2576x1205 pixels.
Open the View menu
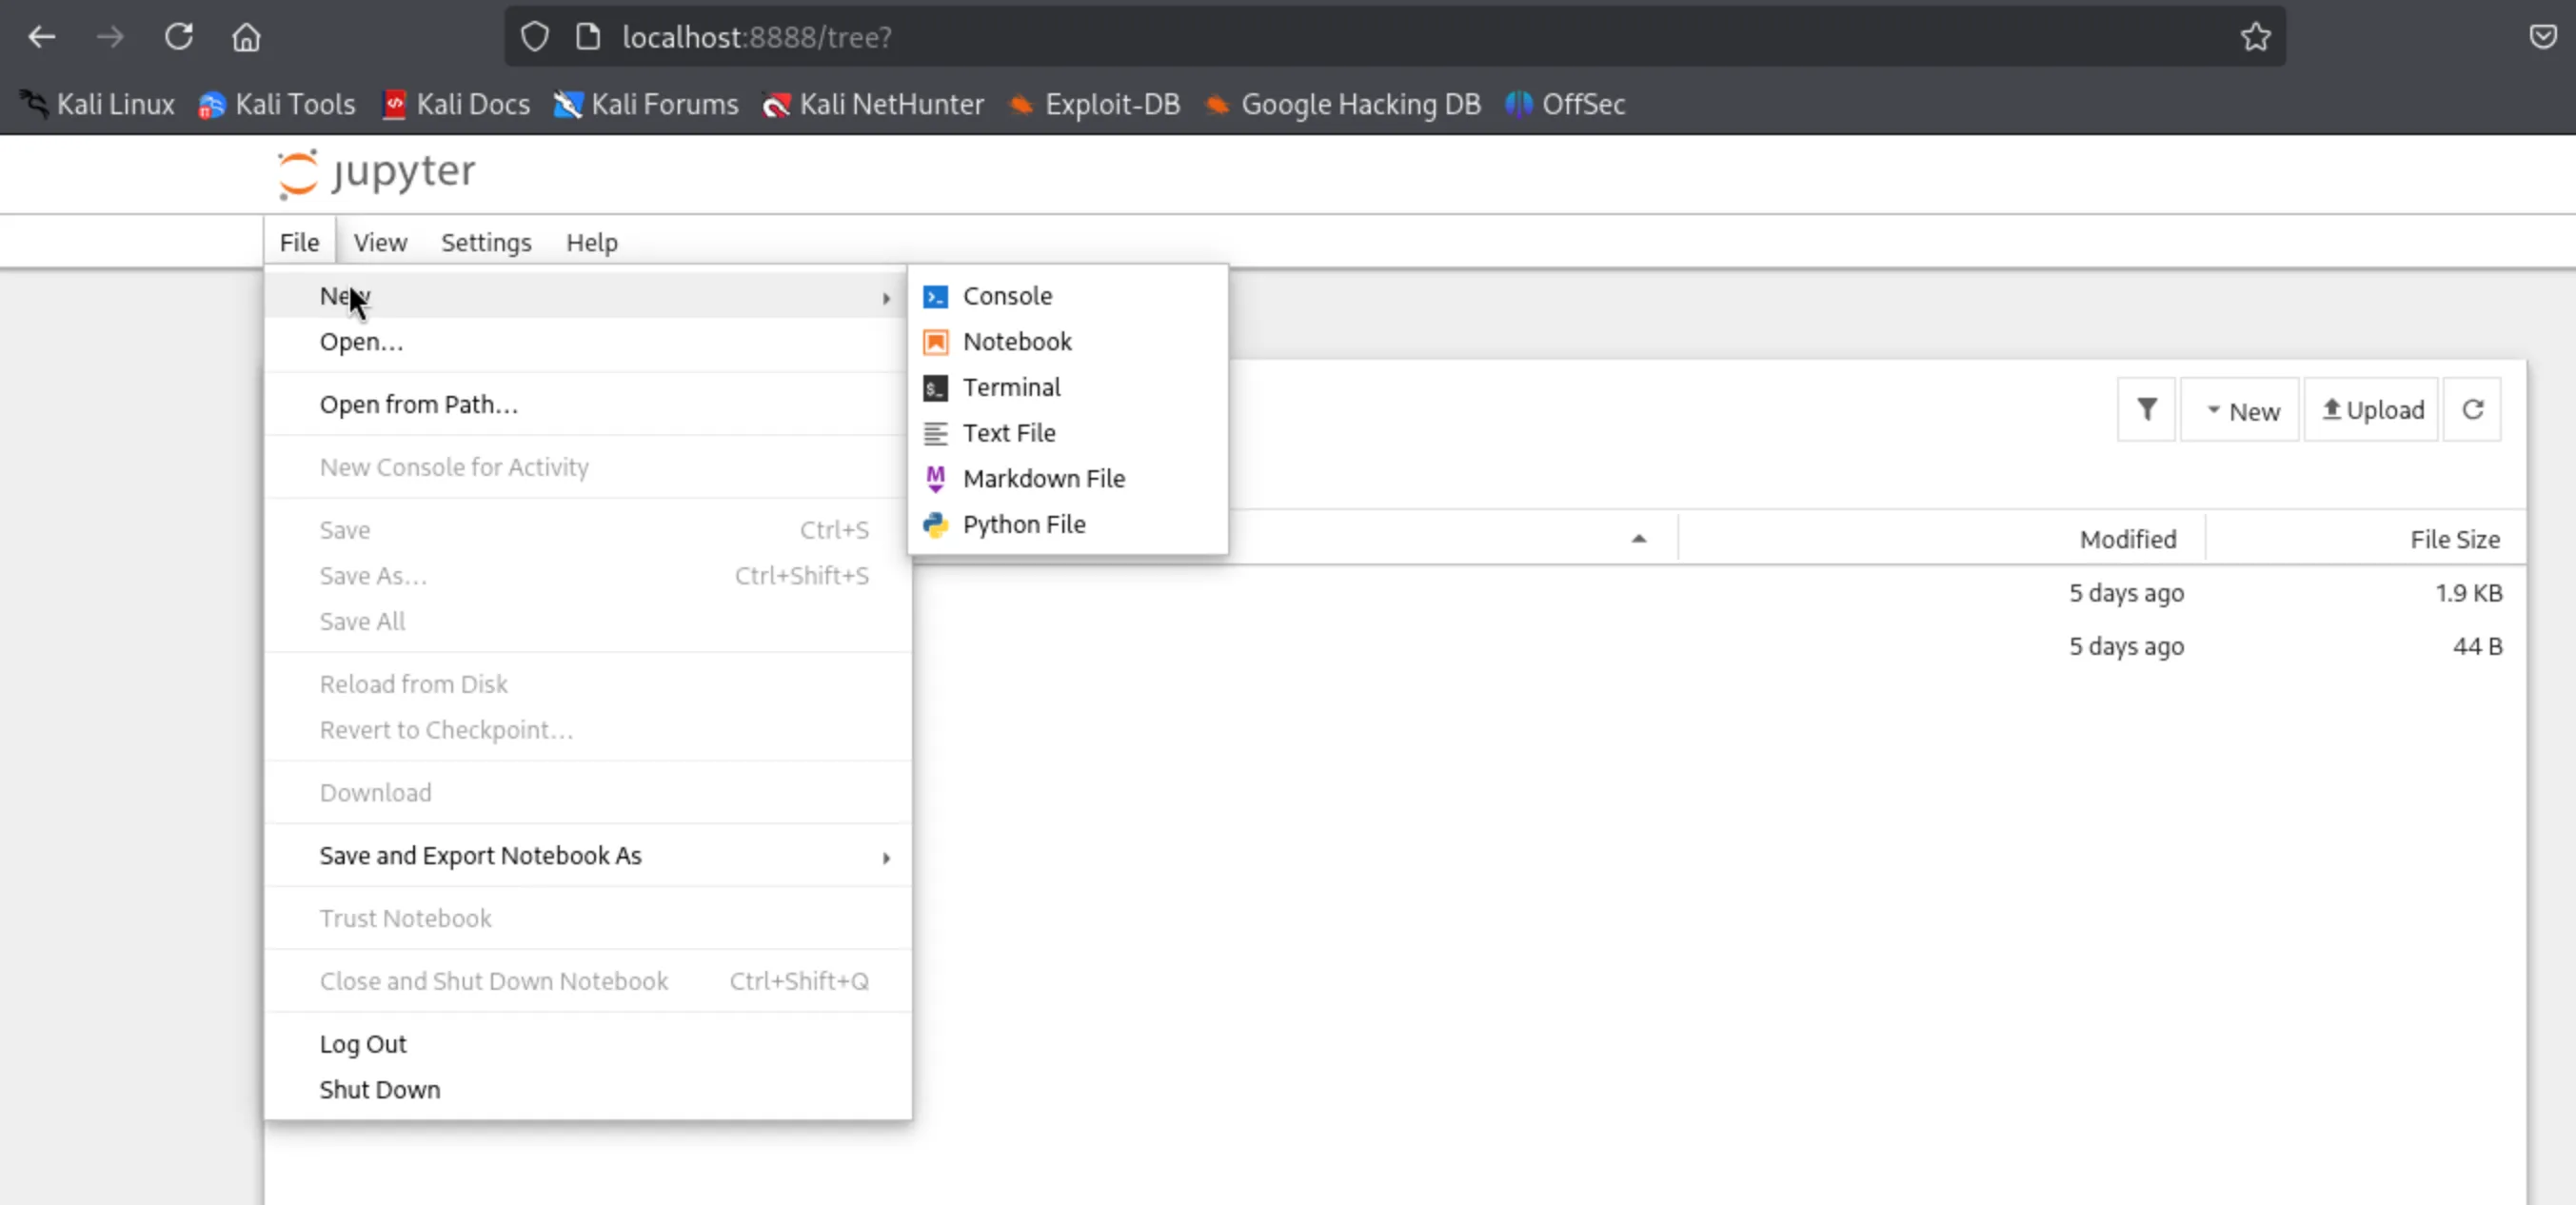[380, 243]
